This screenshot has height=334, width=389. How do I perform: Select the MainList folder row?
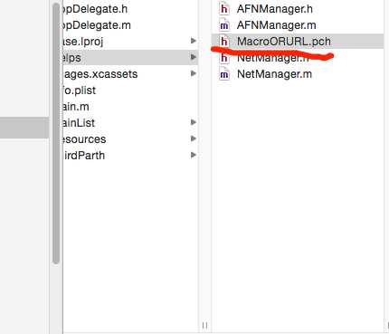(130, 123)
